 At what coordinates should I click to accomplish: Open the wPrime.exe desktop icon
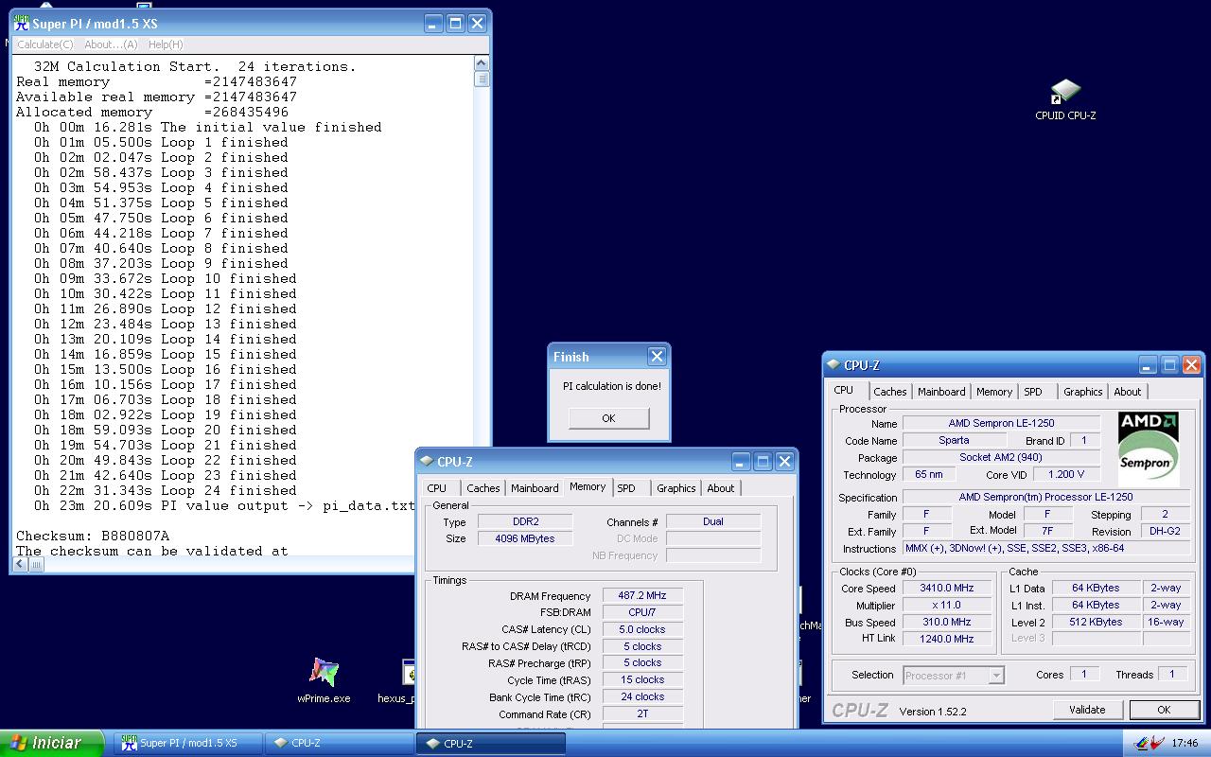(x=324, y=681)
